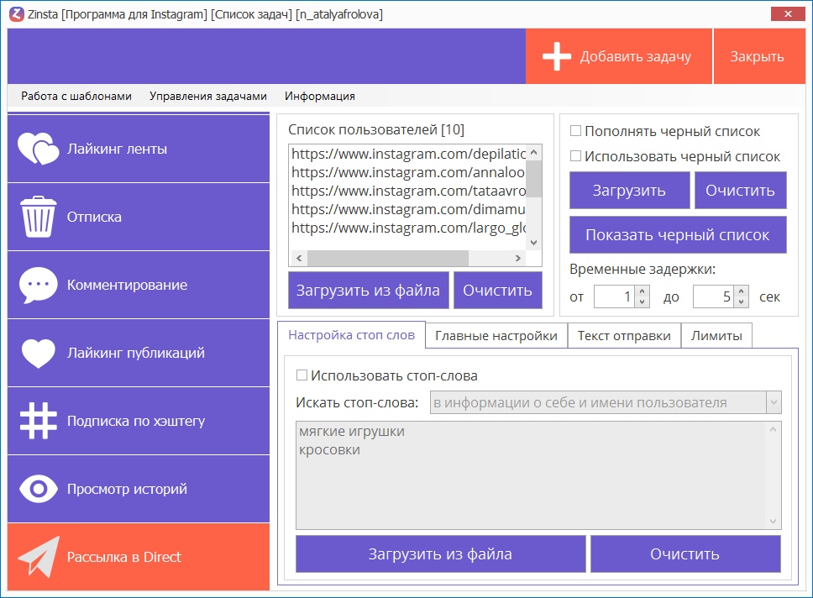Viewport: 813px width, 598px height.
Task: Click the user list scroll right arrow
Action: click(x=518, y=258)
